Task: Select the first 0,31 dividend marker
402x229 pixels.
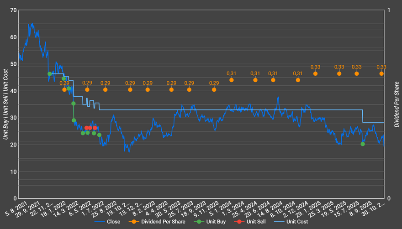Action: click(x=232, y=80)
